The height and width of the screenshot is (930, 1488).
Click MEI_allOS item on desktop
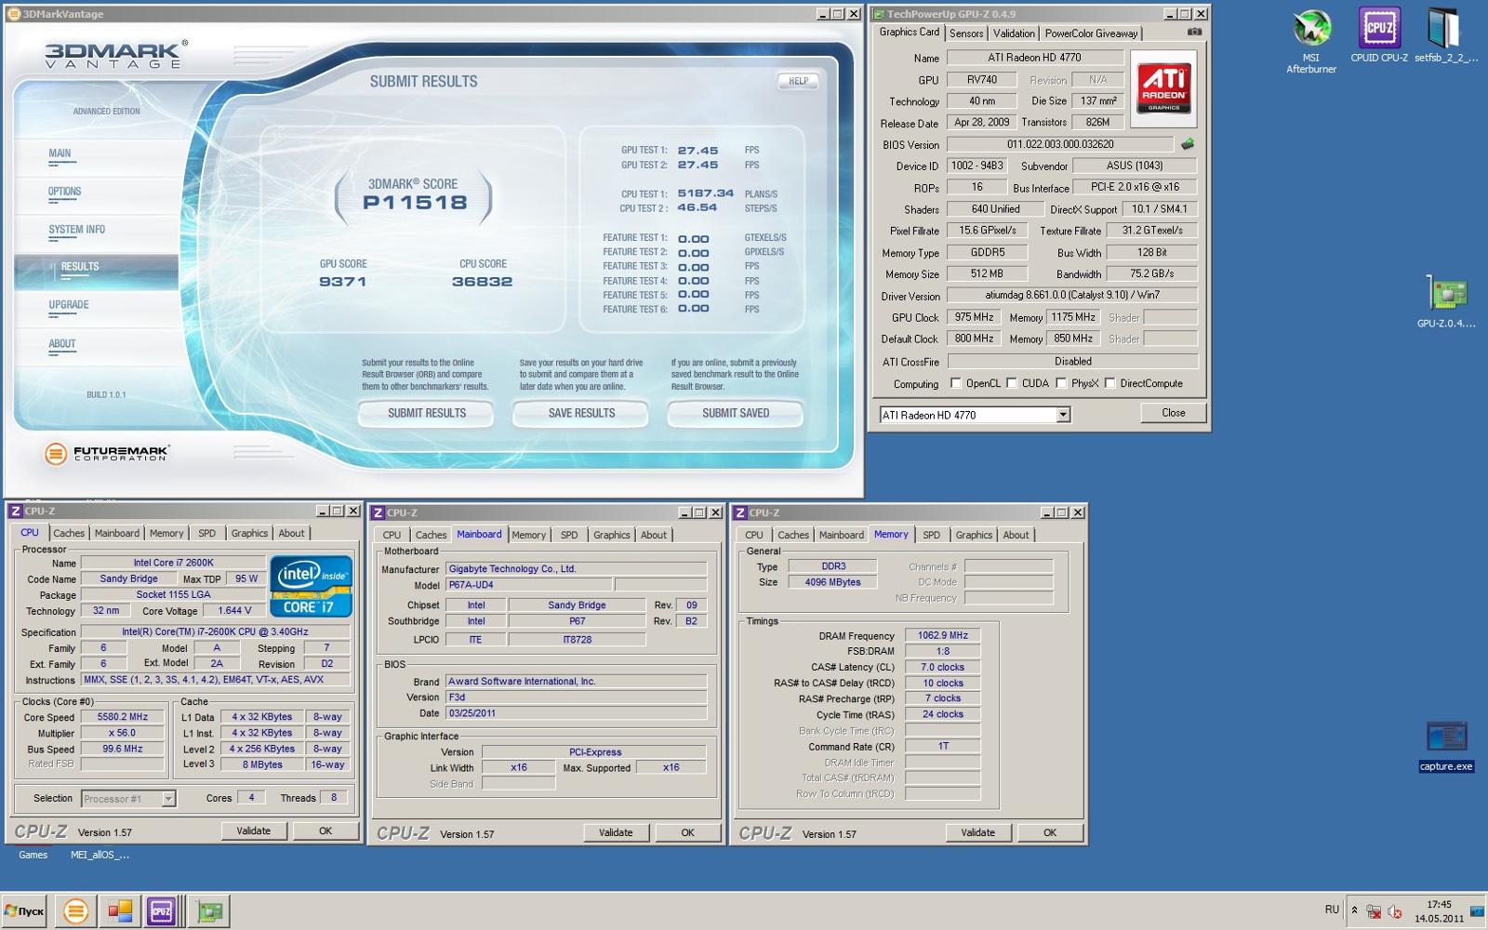tap(100, 855)
